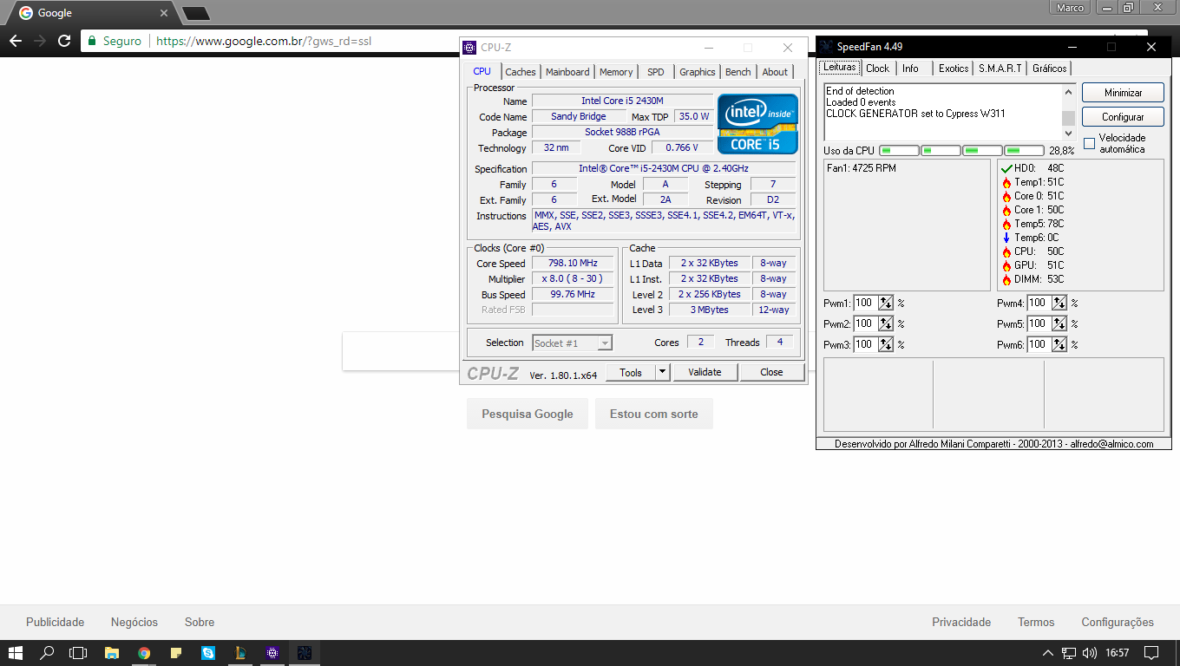Open SpeedFan S.M.A.R.T tab
The height and width of the screenshot is (666, 1180).
[x=1000, y=69]
